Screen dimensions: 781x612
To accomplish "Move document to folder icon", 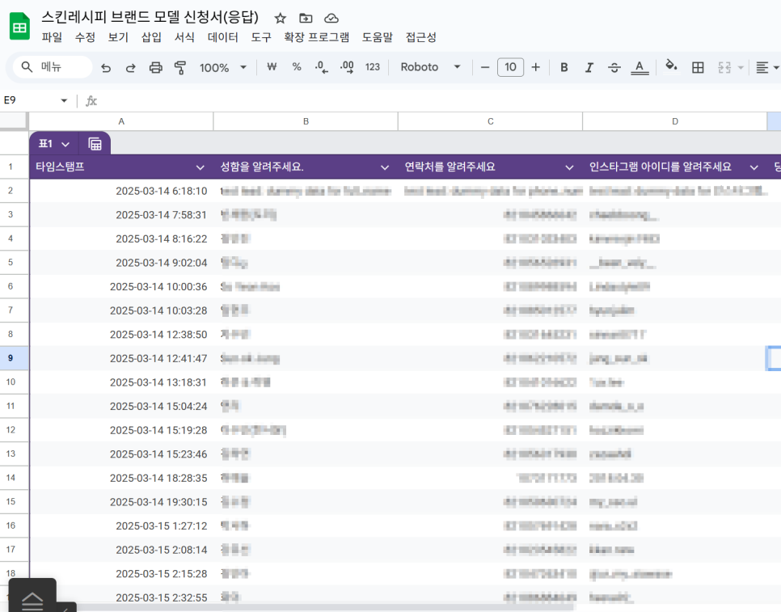I will [306, 19].
